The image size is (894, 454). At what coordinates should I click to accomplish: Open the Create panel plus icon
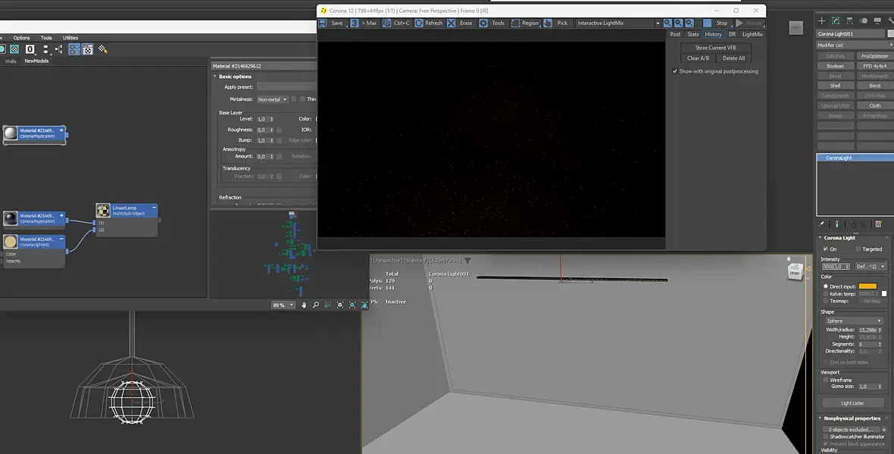point(821,20)
